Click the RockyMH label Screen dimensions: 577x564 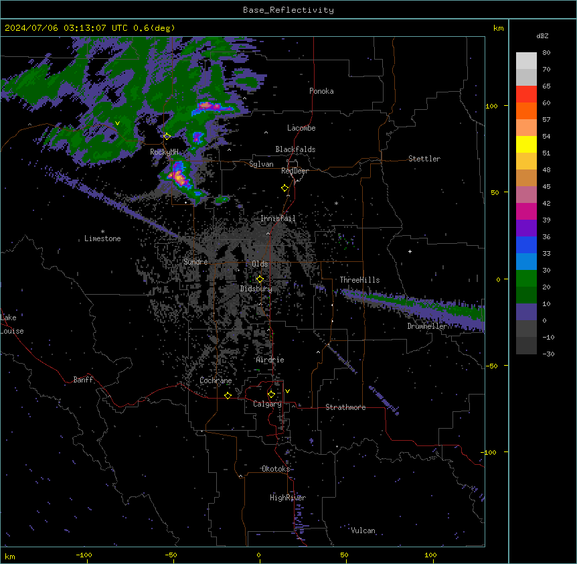(x=164, y=152)
